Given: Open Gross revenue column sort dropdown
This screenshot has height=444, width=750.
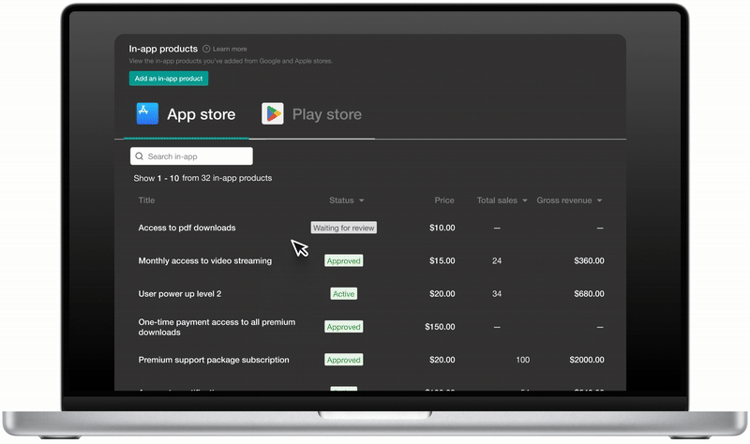Looking at the screenshot, I should pos(599,200).
